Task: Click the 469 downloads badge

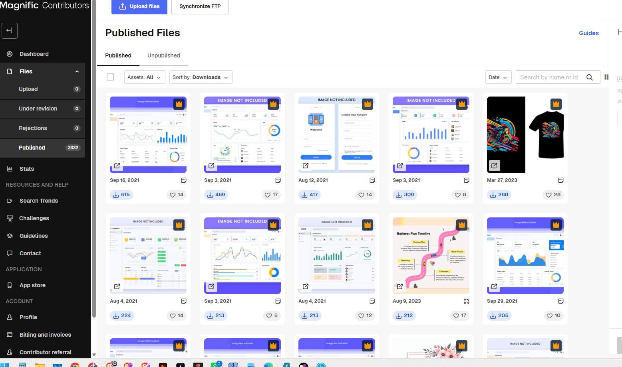Action: point(216,195)
